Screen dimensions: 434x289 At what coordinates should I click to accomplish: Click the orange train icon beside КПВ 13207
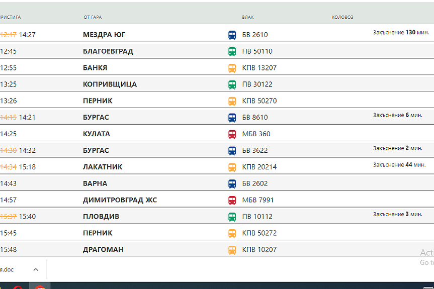[232, 68]
